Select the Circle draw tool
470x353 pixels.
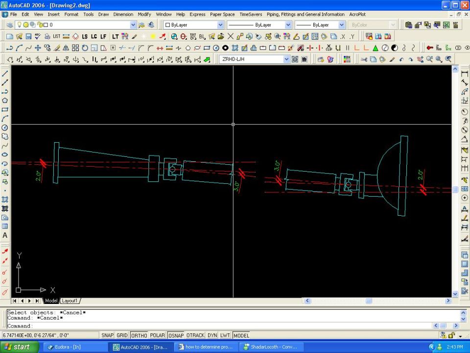tap(5, 127)
